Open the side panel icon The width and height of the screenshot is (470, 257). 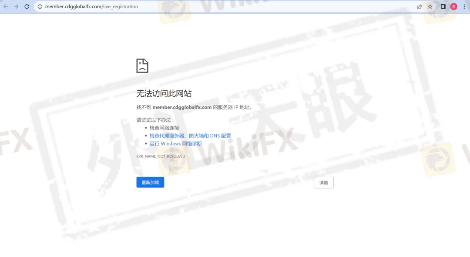tap(443, 7)
